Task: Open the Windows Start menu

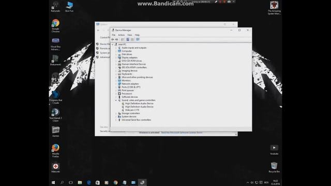Action: point(53,182)
